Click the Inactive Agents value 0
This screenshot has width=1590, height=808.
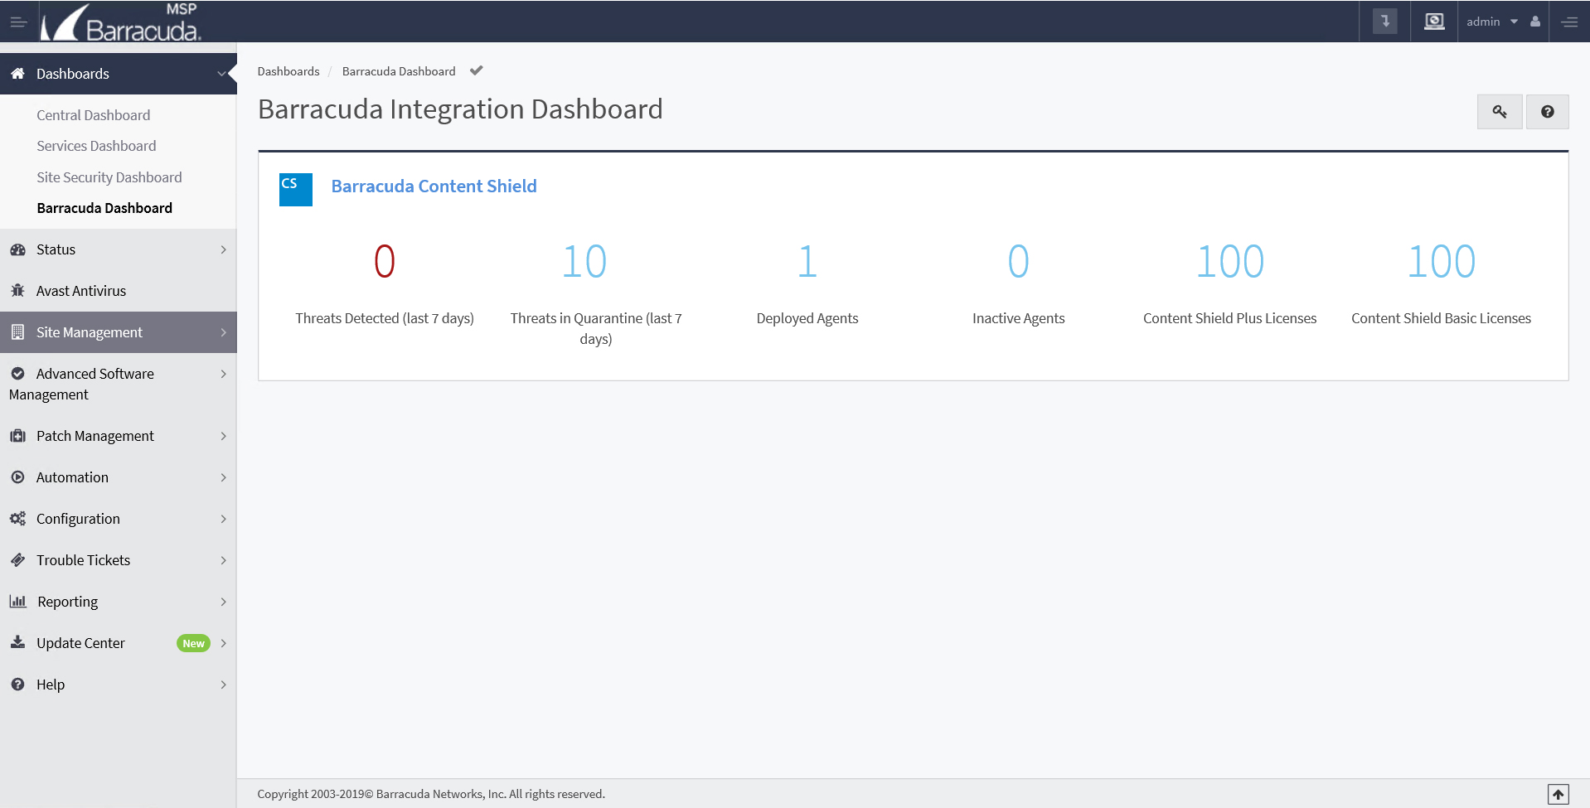[1019, 261]
